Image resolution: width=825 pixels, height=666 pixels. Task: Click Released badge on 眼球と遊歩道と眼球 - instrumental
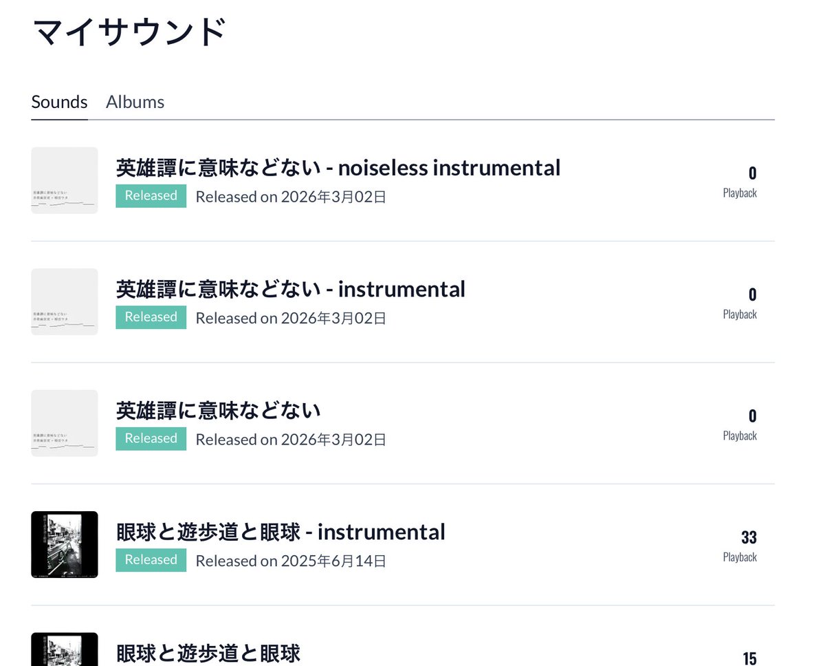pos(151,560)
